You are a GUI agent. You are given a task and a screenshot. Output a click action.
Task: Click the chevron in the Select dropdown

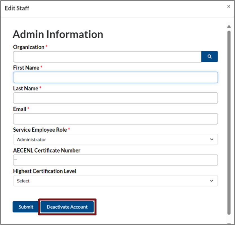coord(212,181)
